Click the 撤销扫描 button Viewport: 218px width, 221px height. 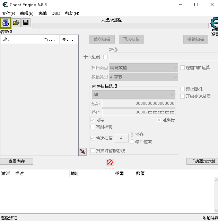(196, 39)
